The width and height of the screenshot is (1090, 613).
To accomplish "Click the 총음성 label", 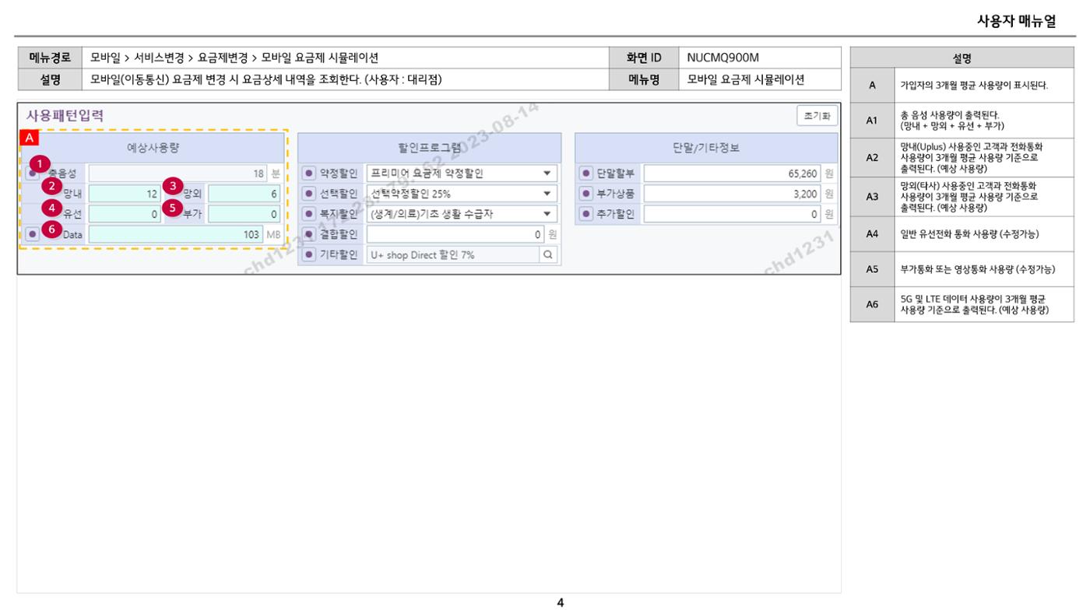I will (62, 173).
